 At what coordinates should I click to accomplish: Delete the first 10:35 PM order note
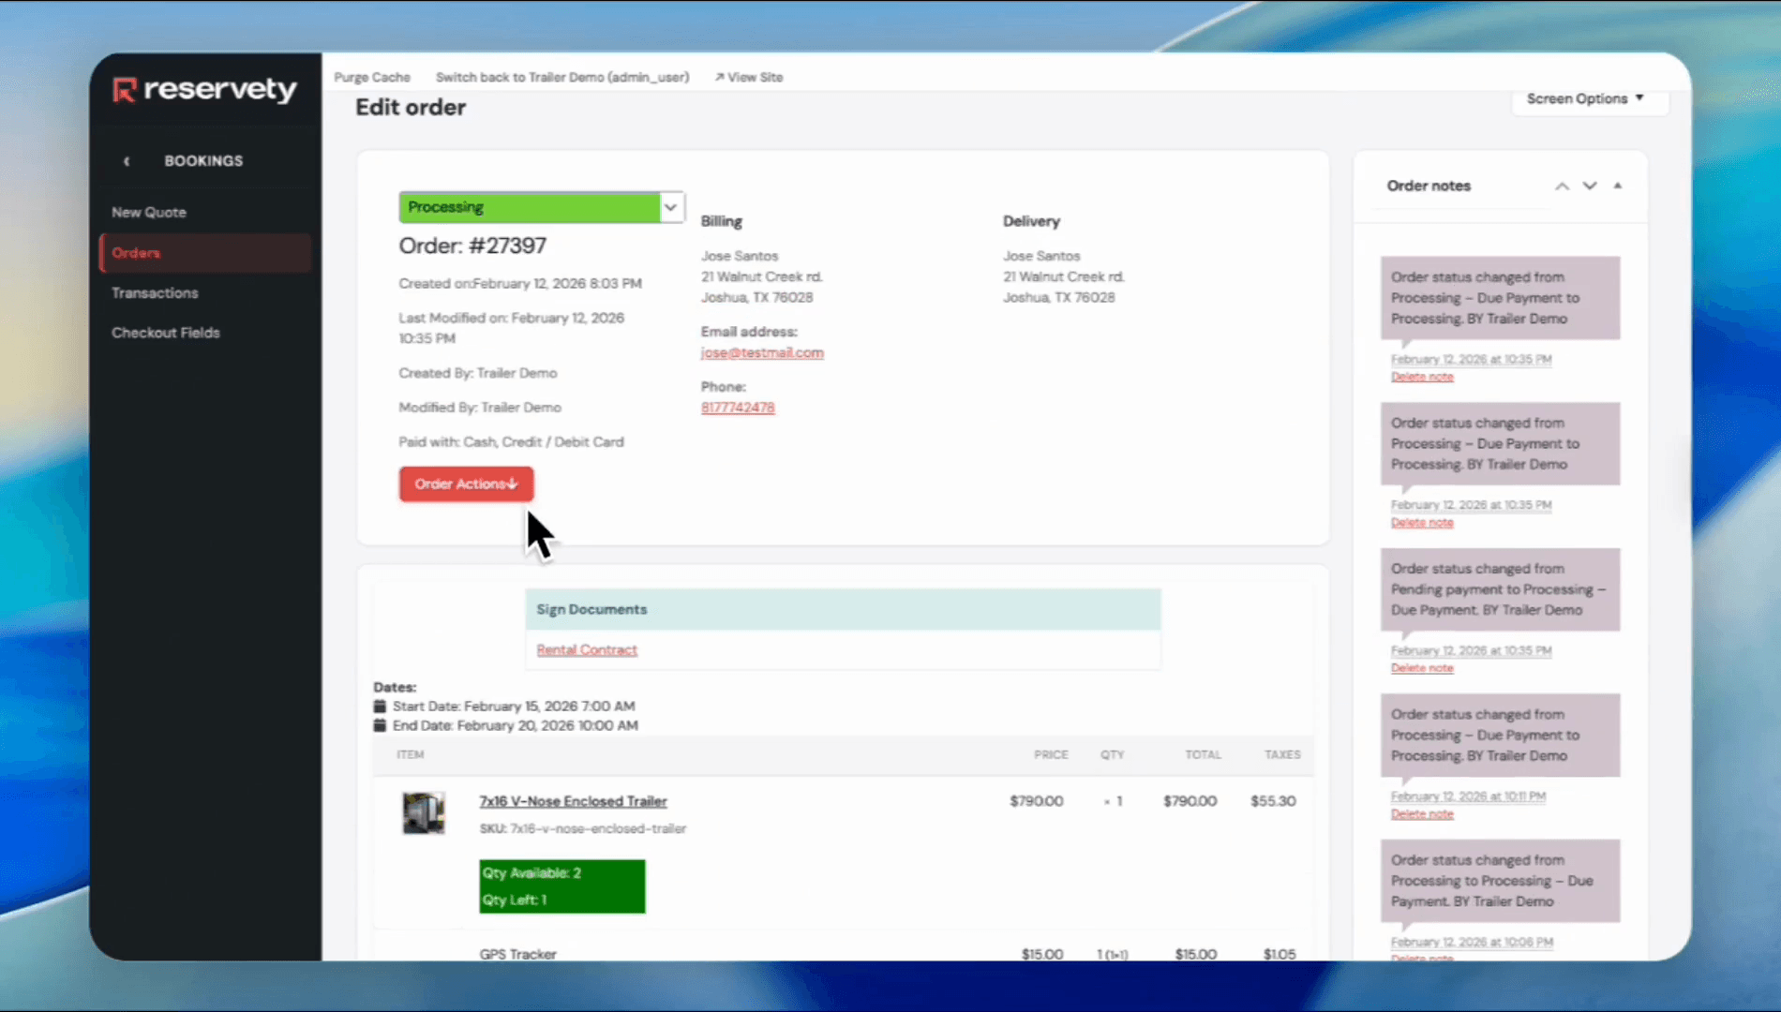[x=1422, y=377]
